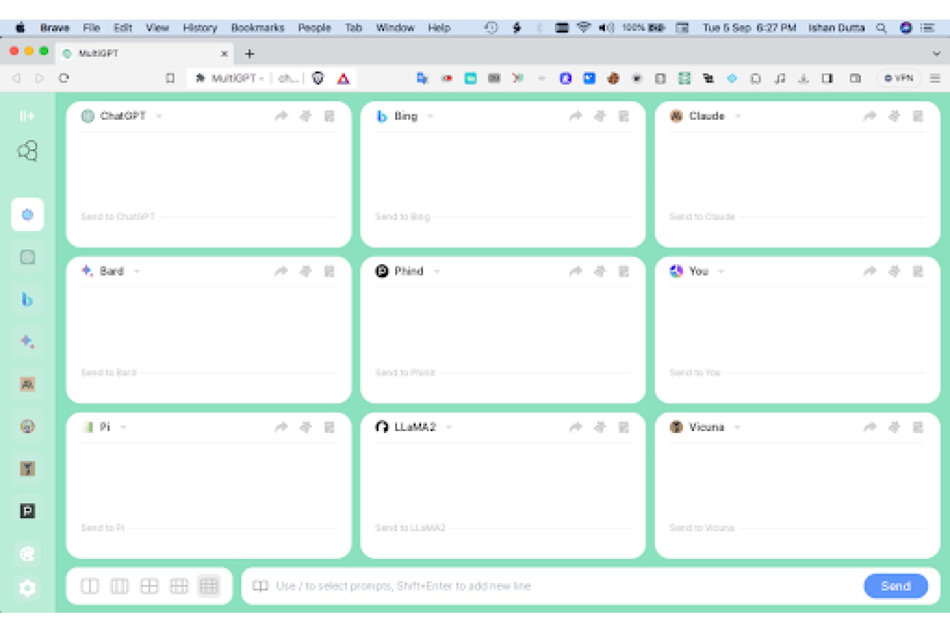Clear conversation in the Bing panel
The image size is (950, 633).
[x=600, y=116]
